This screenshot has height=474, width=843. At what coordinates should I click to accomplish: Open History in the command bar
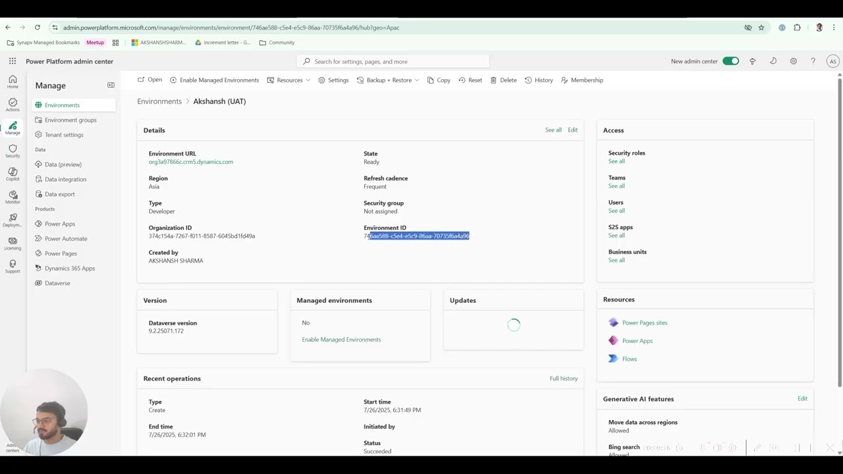click(539, 80)
